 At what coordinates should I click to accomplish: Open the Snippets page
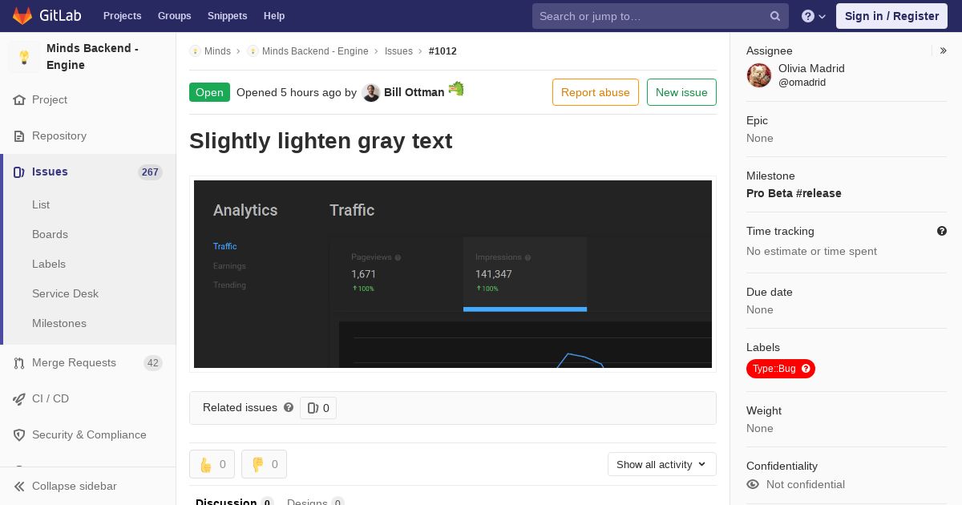(x=227, y=16)
